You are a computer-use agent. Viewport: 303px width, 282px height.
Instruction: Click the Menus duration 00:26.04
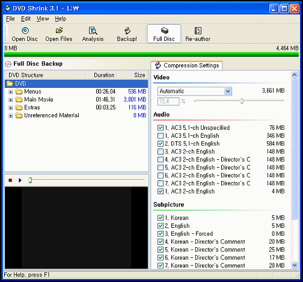pyautogui.click(x=106, y=92)
